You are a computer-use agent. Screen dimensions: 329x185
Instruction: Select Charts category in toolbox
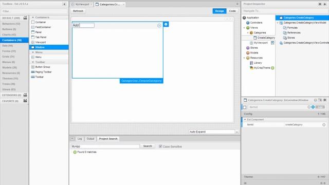click(14, 34)
